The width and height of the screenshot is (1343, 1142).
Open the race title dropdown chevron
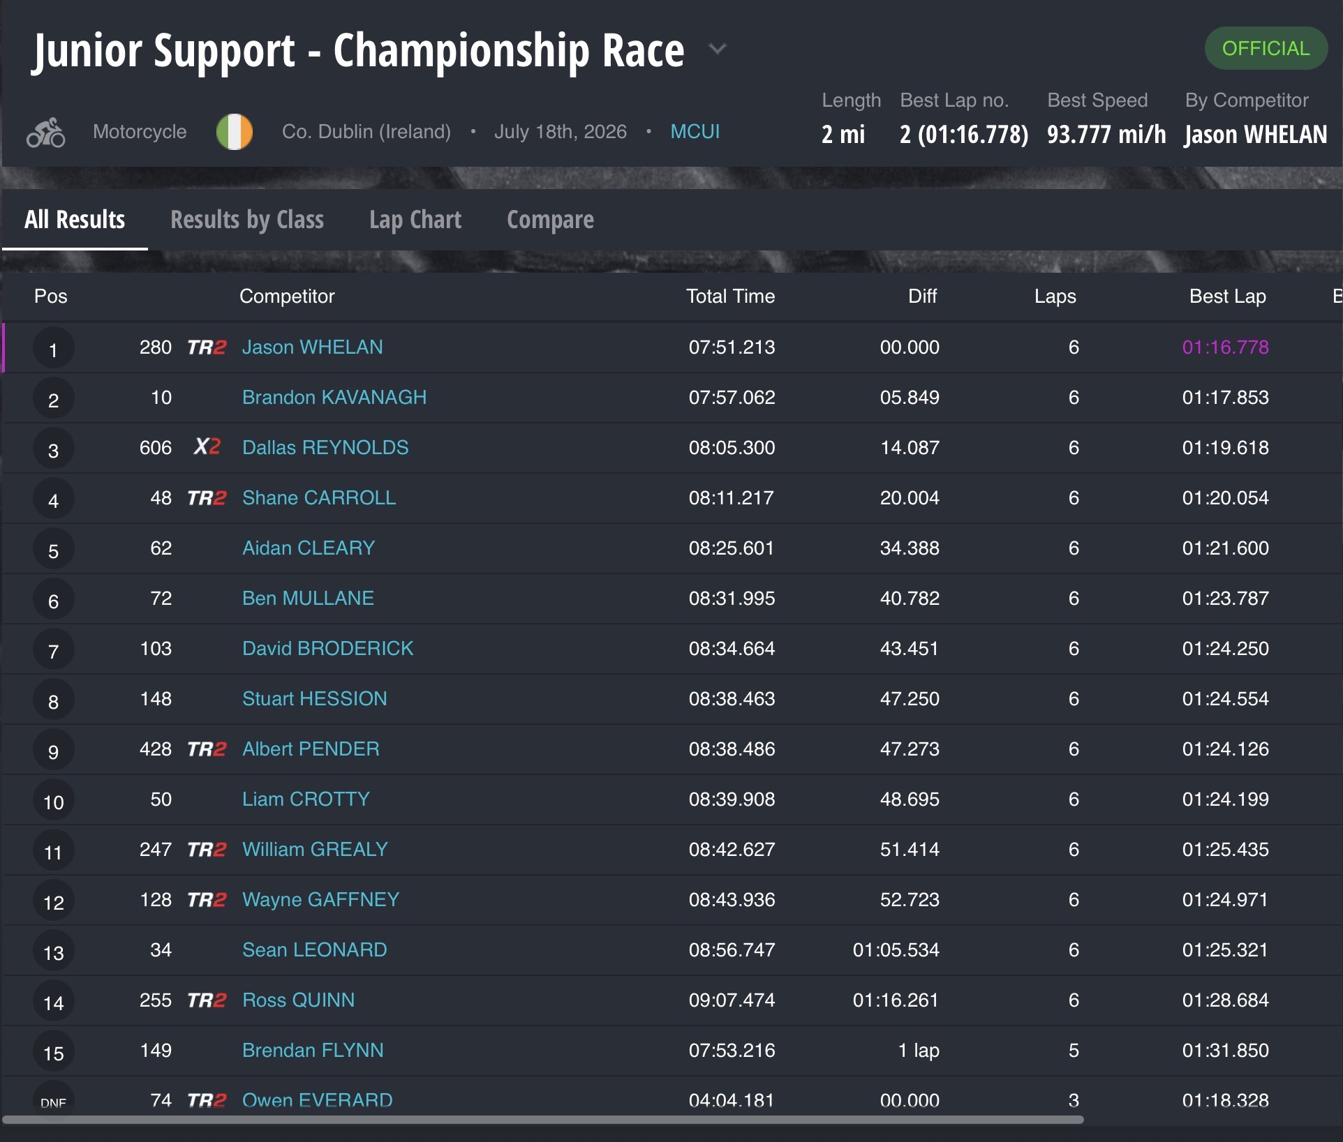pos(718,49)
